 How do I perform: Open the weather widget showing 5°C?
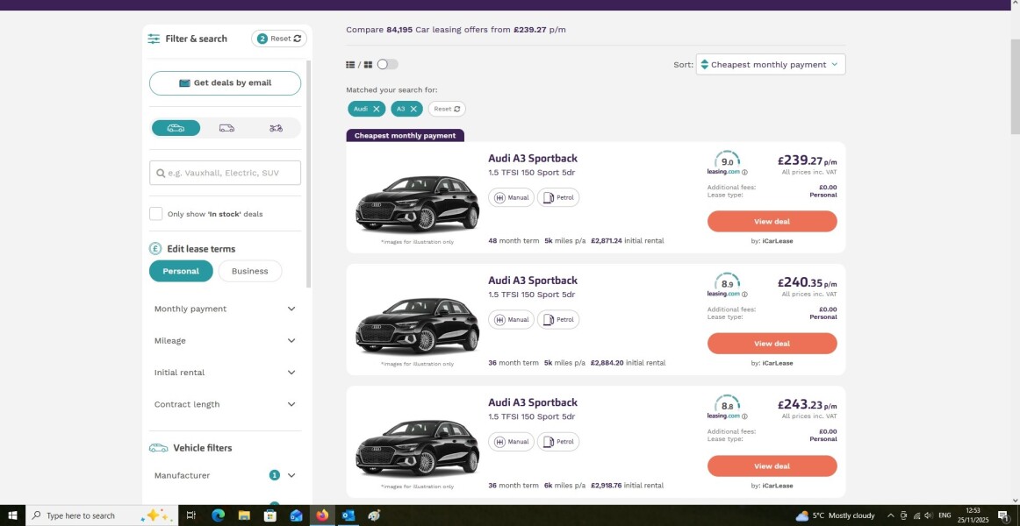836,515
